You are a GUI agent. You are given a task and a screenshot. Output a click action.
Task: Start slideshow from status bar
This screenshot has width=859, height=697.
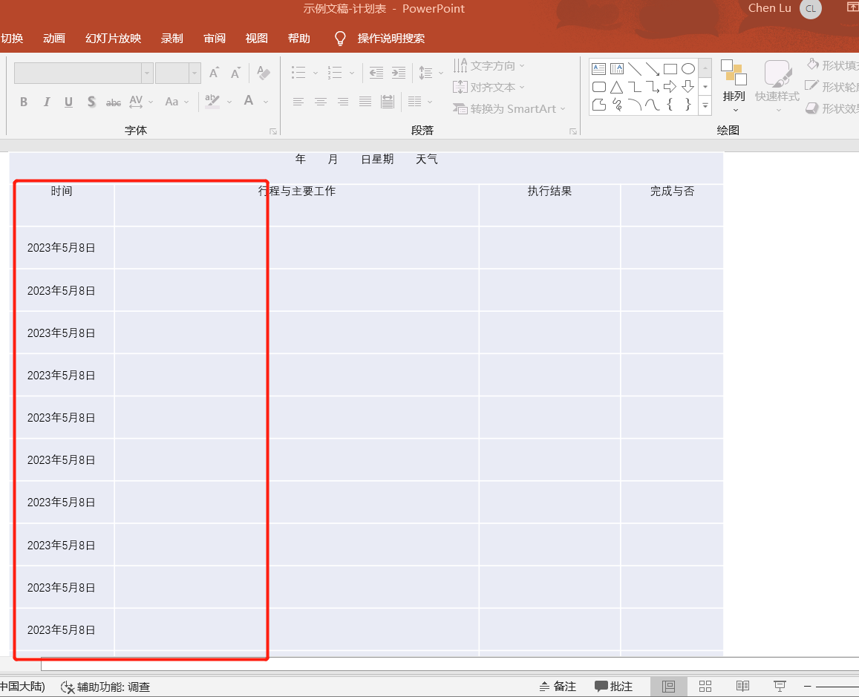(x=780, y=686)
